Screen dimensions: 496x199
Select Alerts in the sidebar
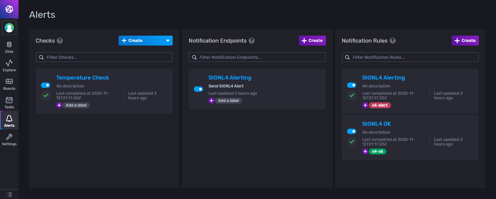[x=9, y=120]
